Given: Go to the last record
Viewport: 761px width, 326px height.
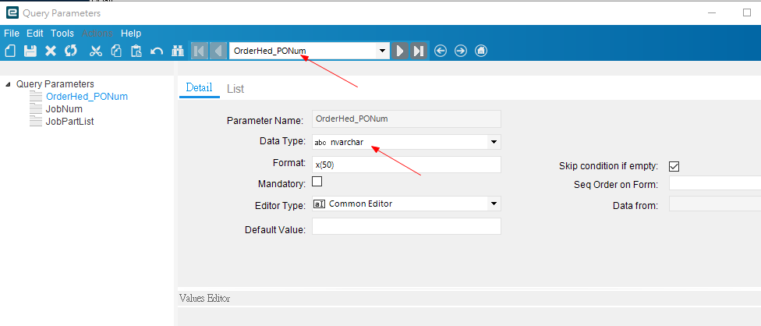Looking at the screenshot, I should click(x=419, y=51).
